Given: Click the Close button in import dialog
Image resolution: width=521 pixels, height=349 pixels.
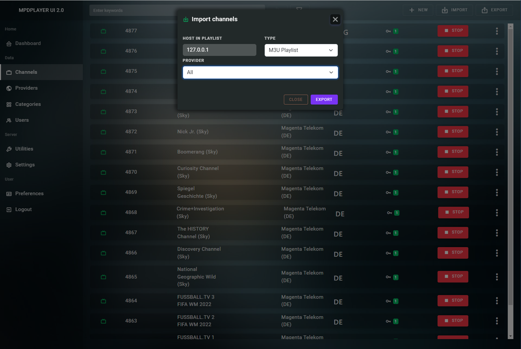Looking at the screenshot, I should coord(295,100).
